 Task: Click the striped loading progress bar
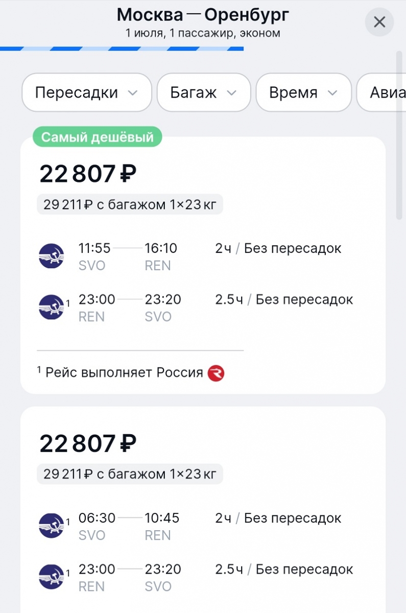coord(122,49)
